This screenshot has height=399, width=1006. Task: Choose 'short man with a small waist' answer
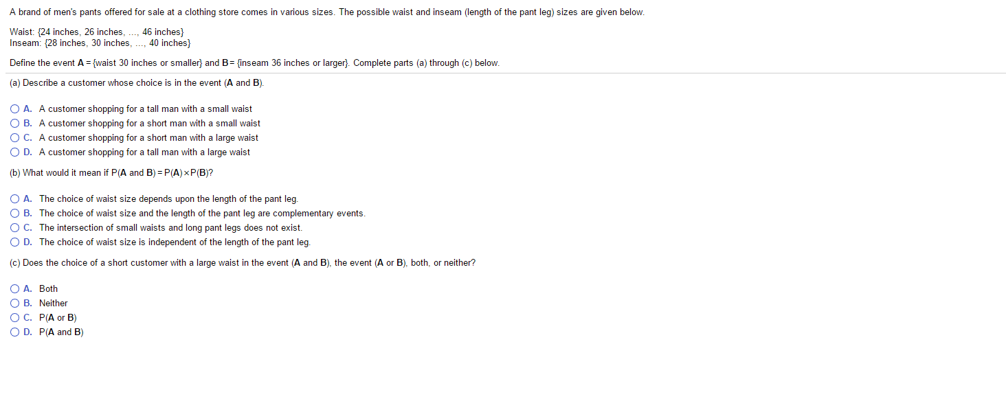click(14, 124)
